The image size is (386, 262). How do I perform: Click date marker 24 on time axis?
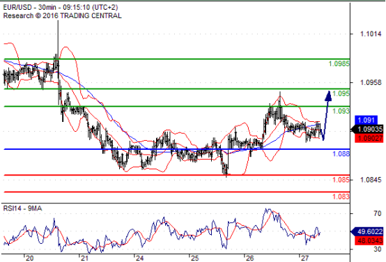(139, 258)
